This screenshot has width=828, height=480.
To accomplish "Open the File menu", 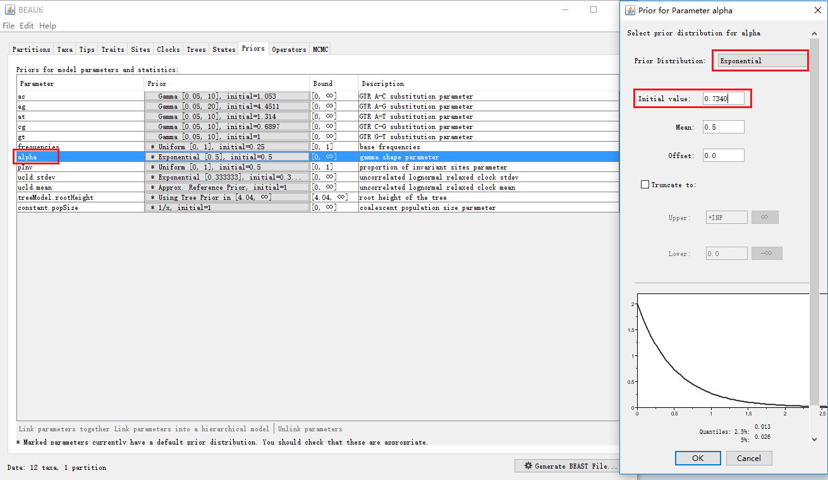I will pyautogui.click(x=8, y=26).
